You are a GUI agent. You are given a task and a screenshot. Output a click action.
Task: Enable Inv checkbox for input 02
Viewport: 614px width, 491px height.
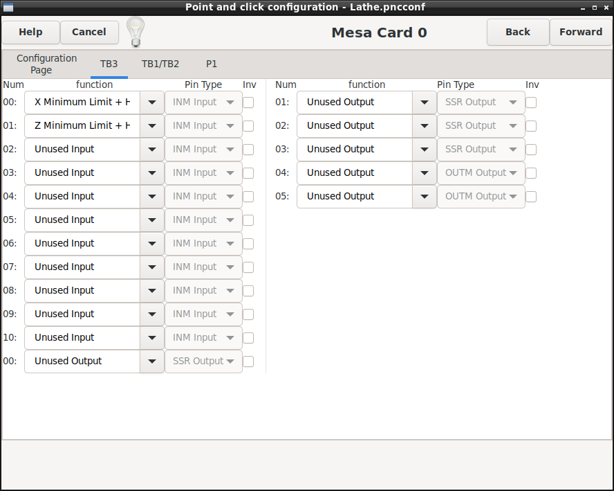(248, 150)
